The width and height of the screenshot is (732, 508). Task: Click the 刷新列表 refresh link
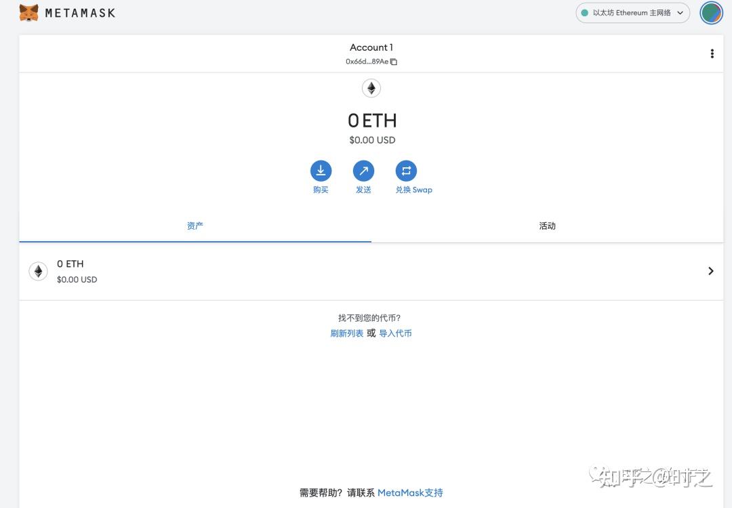coord(346,333)
